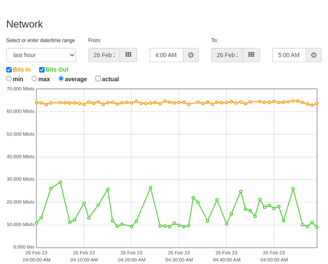Click the 30.000 Mbits axis label
The image size is (328, 264).
[x=20, y=179]
